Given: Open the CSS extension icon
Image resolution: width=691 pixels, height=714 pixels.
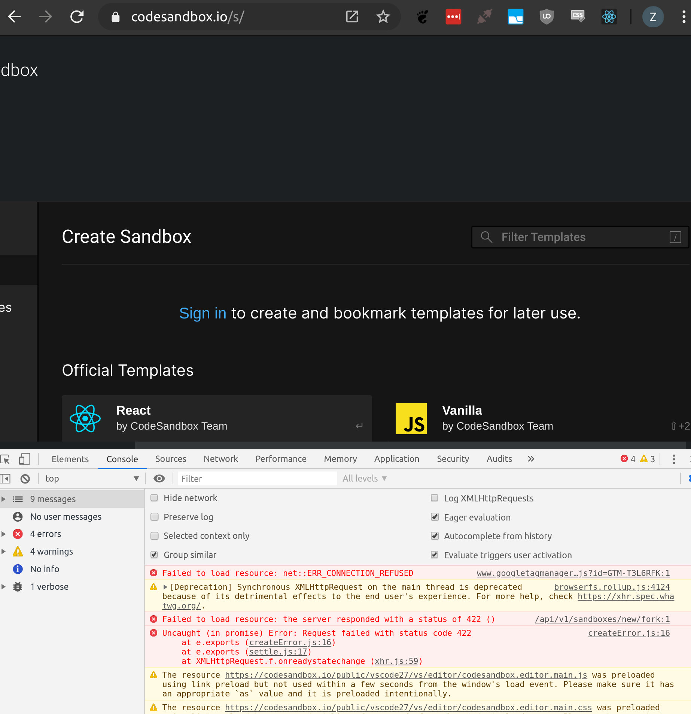Looking at the screenshot, I should 578,17.
